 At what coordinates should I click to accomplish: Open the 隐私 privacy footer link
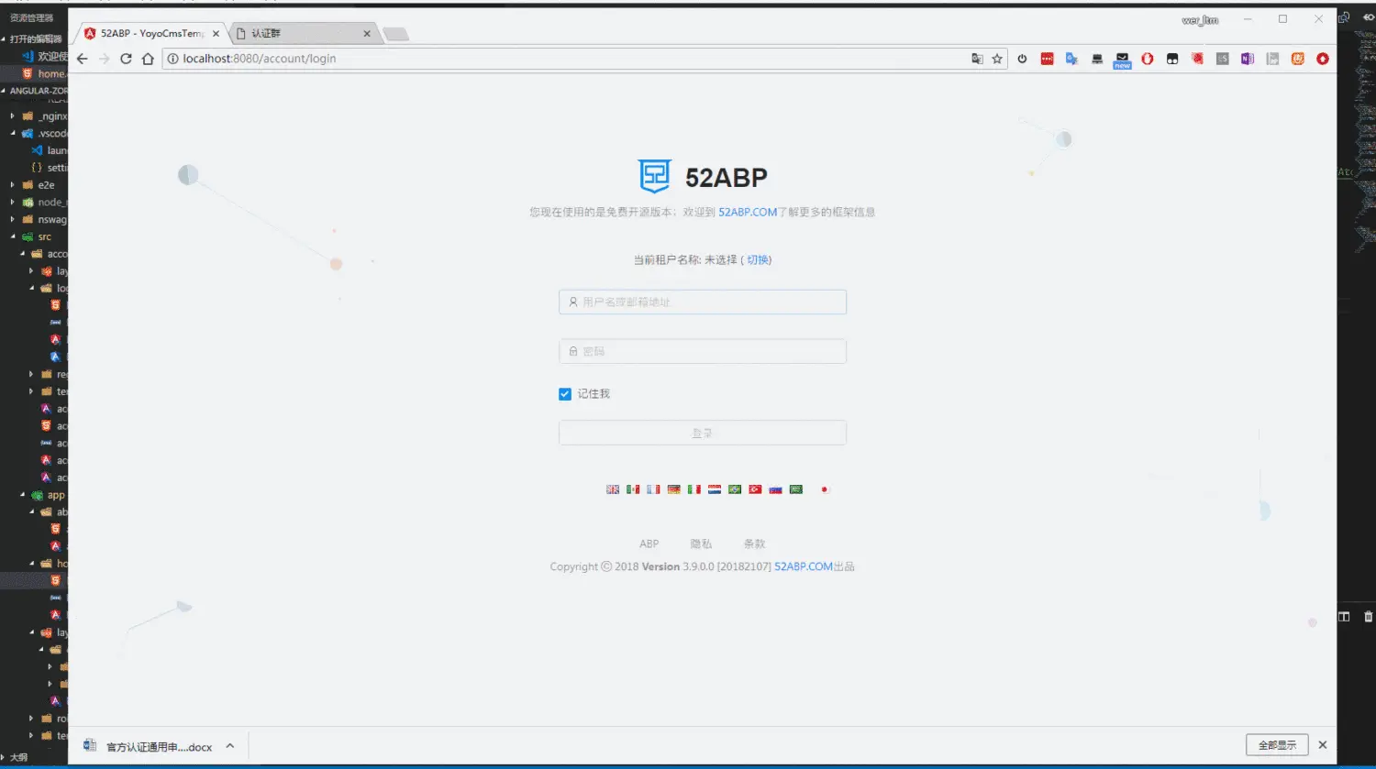point(701,544)
